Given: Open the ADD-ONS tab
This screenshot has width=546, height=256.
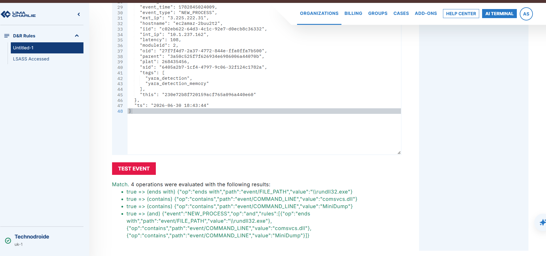Looking at the screenshot, I should click(x=426, y=13).
